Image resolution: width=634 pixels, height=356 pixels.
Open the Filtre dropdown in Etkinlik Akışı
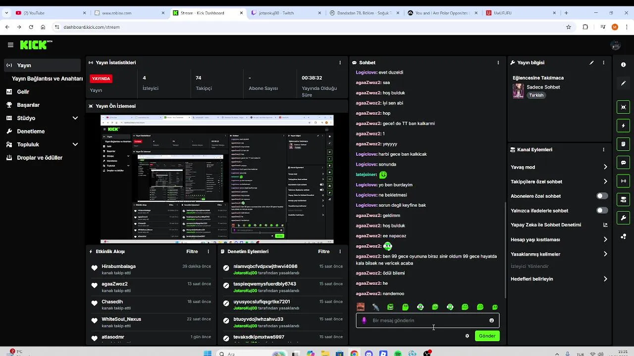pos(192,252)
